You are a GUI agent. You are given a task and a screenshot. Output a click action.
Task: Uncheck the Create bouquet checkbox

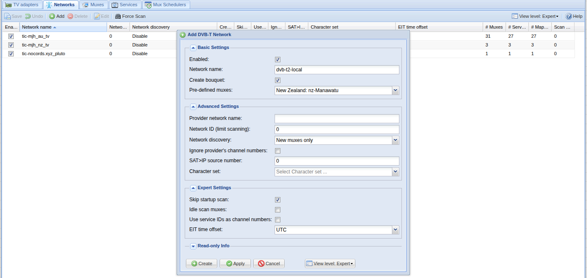277,80
